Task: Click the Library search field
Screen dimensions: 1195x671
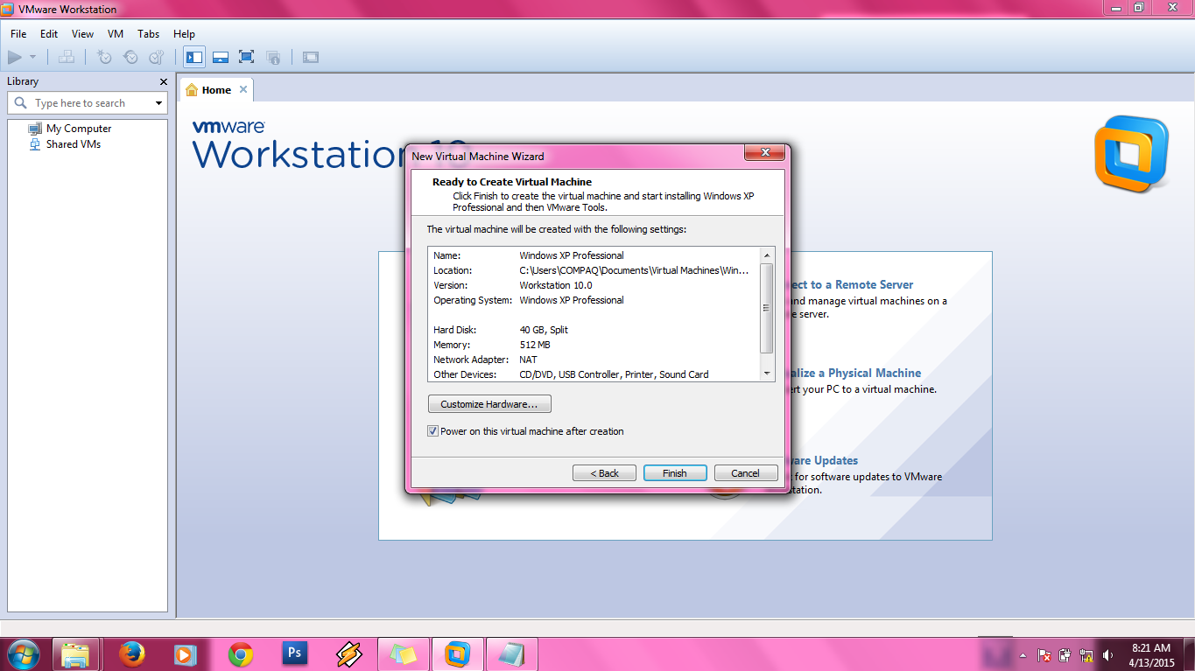Action: [88, 103]
